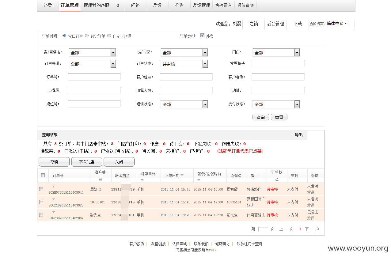
Task: Click the 地址 input field
Action: (x=278, y=90)
